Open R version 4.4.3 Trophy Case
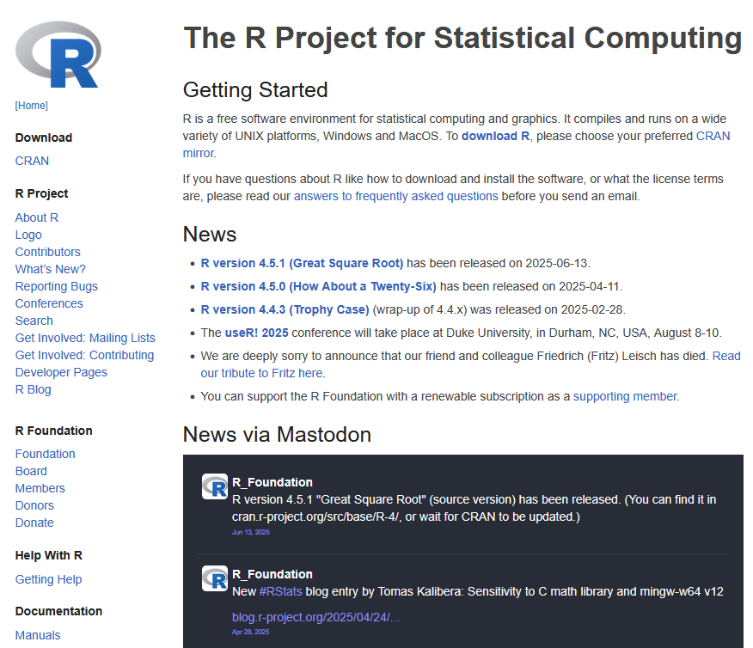Image resolution: width=753 pixels, height=648 pixels. (x=285, y=309)
